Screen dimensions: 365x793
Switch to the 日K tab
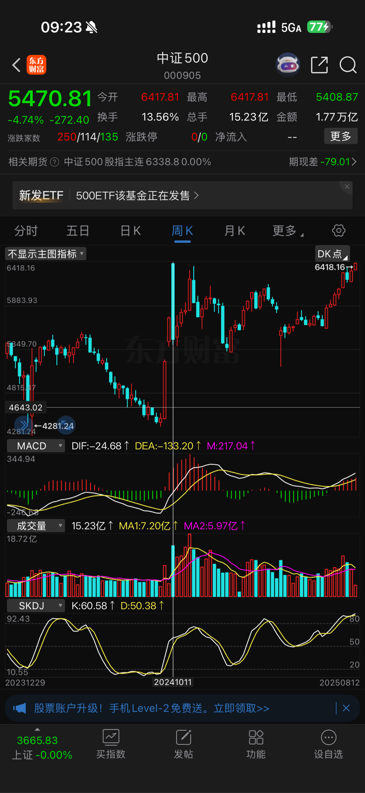(x=130, y=231)
